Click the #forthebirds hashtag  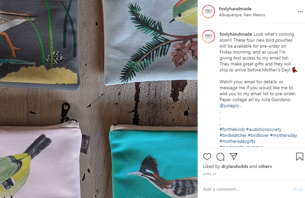click(233, 129)
